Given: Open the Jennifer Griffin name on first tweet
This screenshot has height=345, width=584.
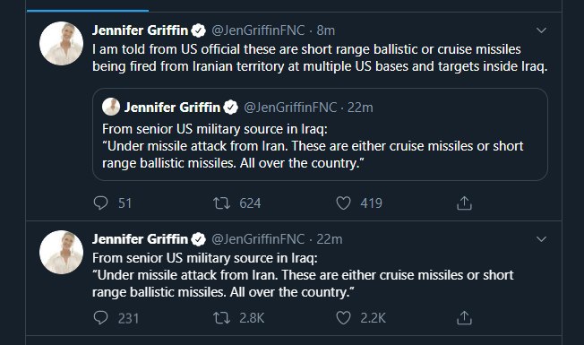Looking at the screenshot, I should tap(140, 30).
